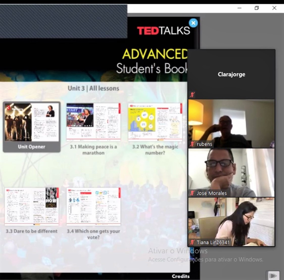Click the Jose Morales name label
The height and width of the screenshot is (280, 284).
212,193
